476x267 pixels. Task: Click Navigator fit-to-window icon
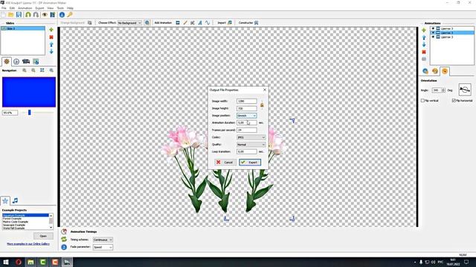tap(42, 70)
